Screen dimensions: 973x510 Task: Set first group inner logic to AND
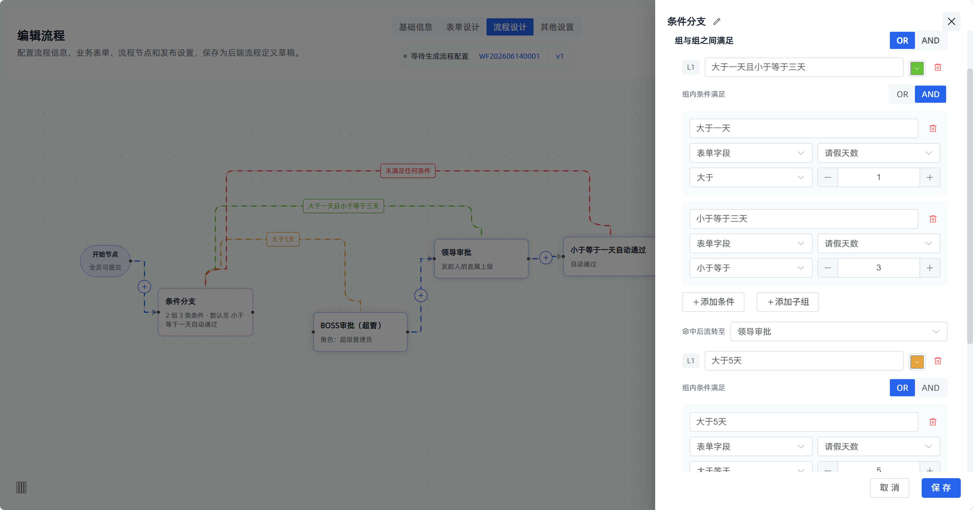click(x=930, y=94)
